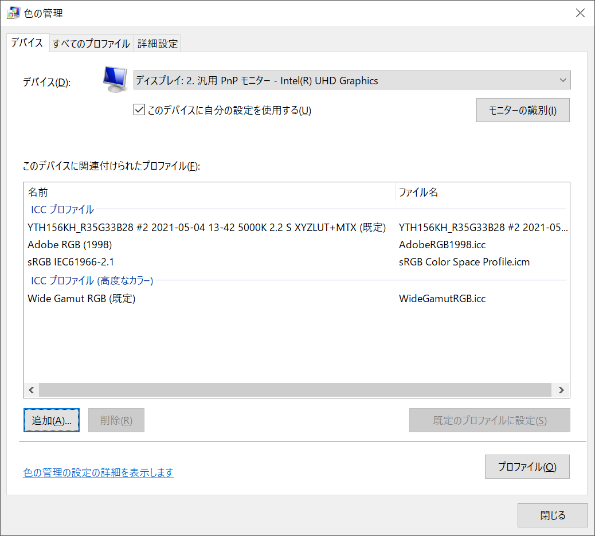Click the 追加 button to add a profile

click(x=51, y=420)
